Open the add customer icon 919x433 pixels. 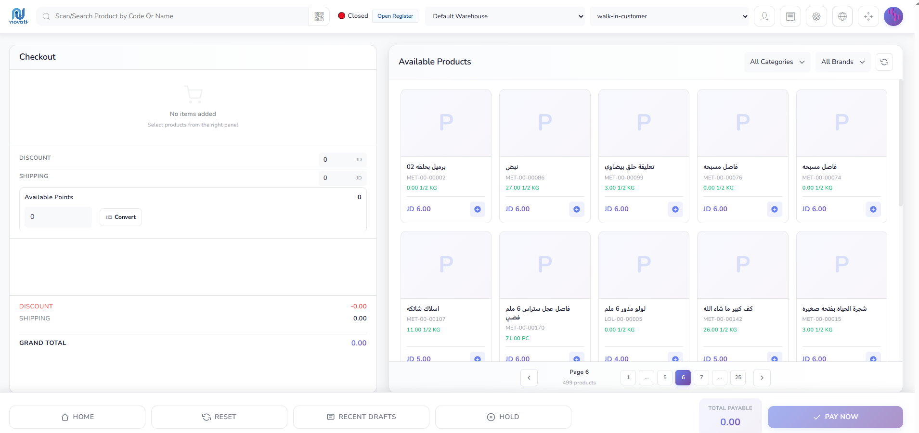764,16
